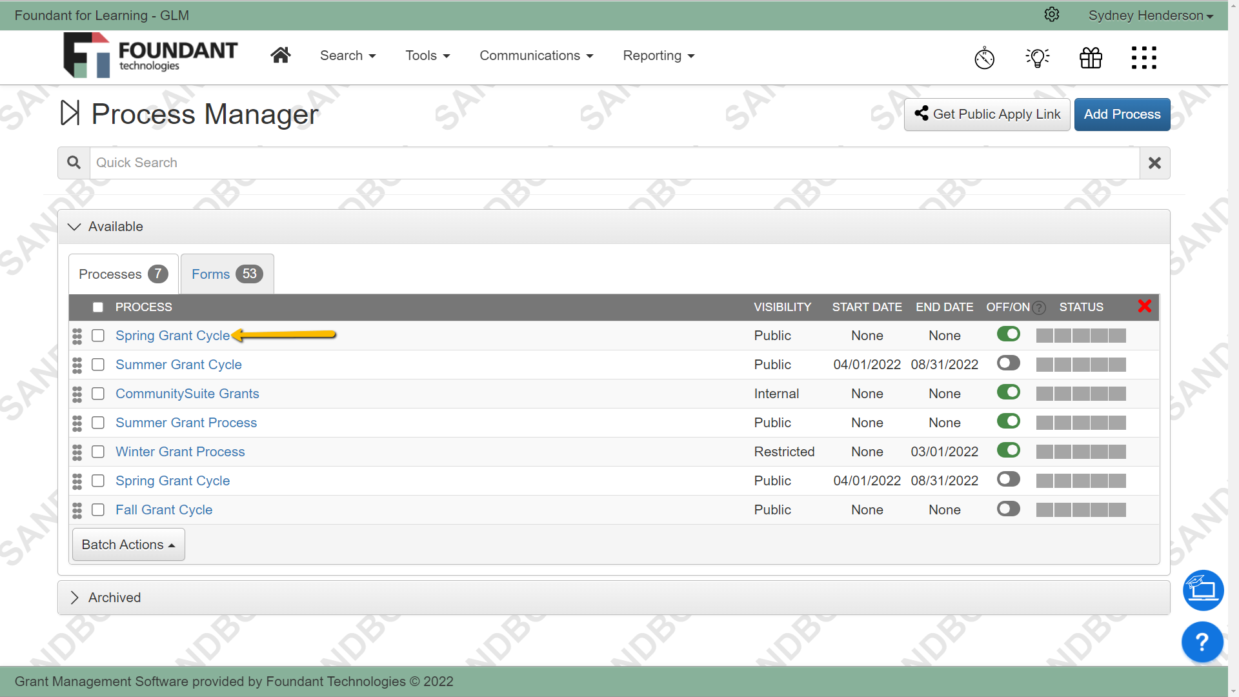
Task: Open the stopwatch timer icon
Action: tap(984, 58)
